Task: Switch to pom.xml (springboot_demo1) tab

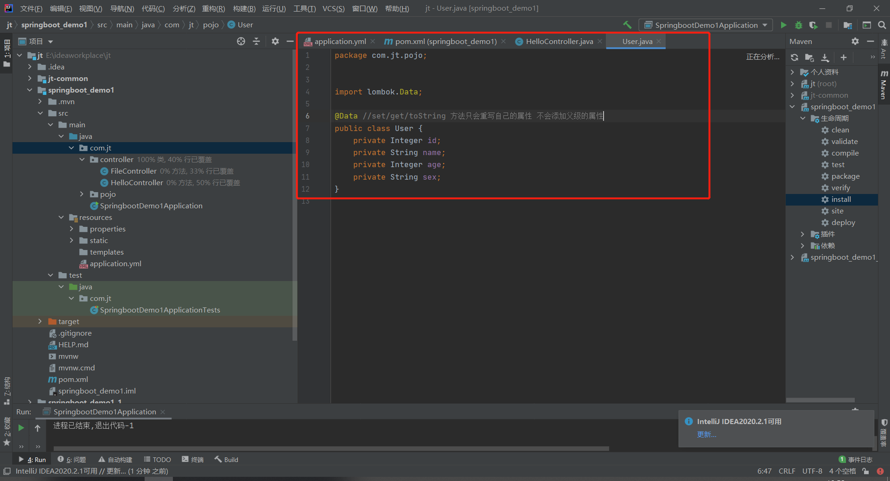Action: 445,41
